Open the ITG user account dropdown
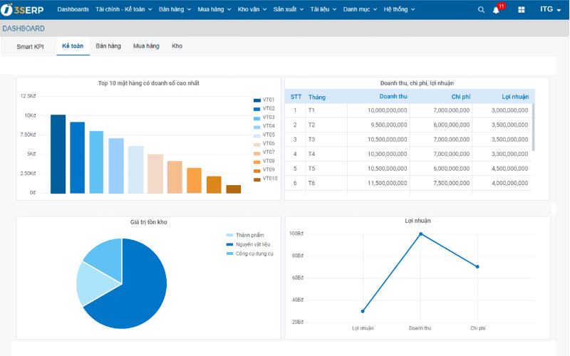 (x=550, y=9)
